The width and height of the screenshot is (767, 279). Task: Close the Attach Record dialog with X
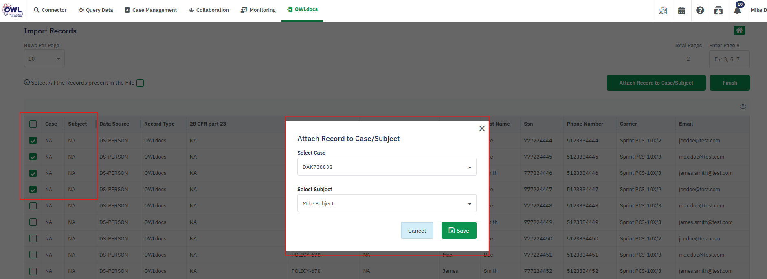[482, 129]
